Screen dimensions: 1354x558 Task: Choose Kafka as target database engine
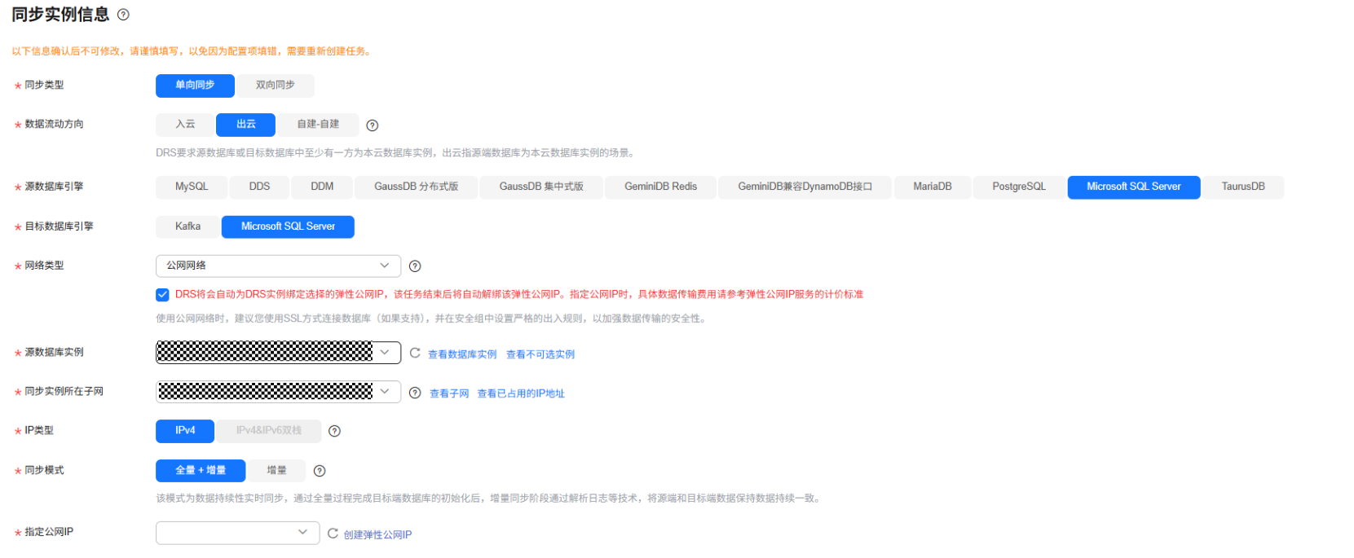pyautogui.click(x=187, y=226)
